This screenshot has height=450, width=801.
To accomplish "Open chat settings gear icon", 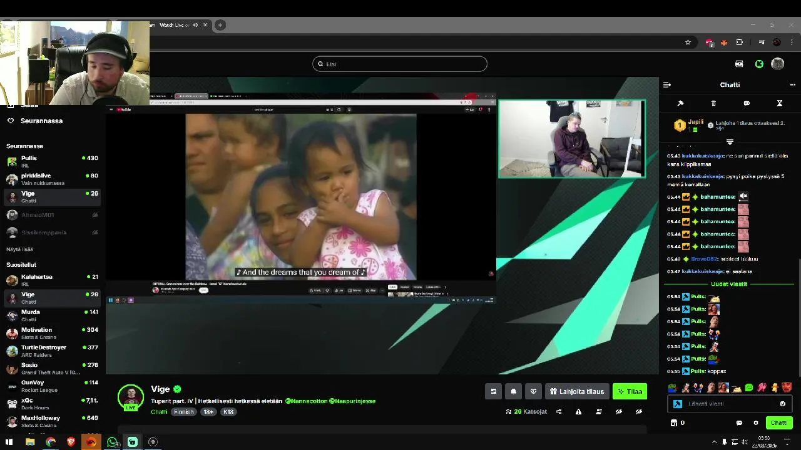I will click(x=756, y=423).
